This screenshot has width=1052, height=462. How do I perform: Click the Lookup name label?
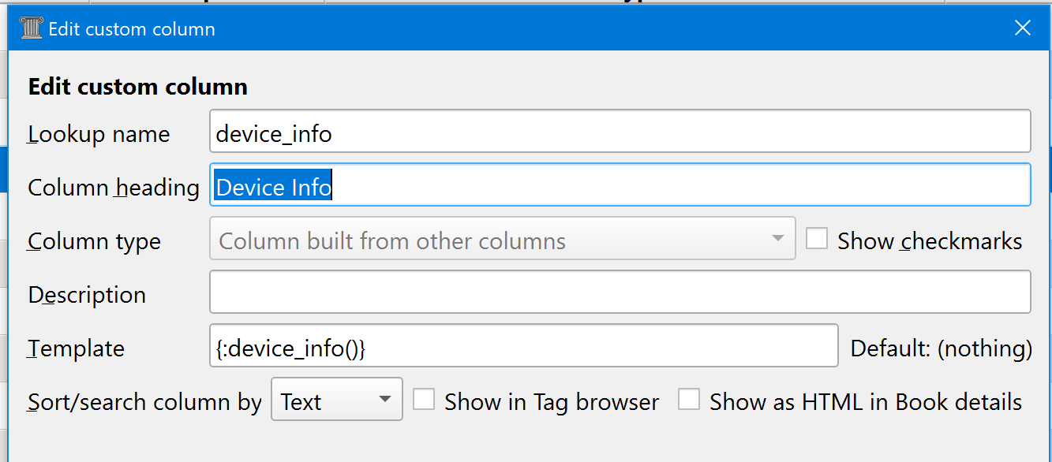tap(99, 134)
